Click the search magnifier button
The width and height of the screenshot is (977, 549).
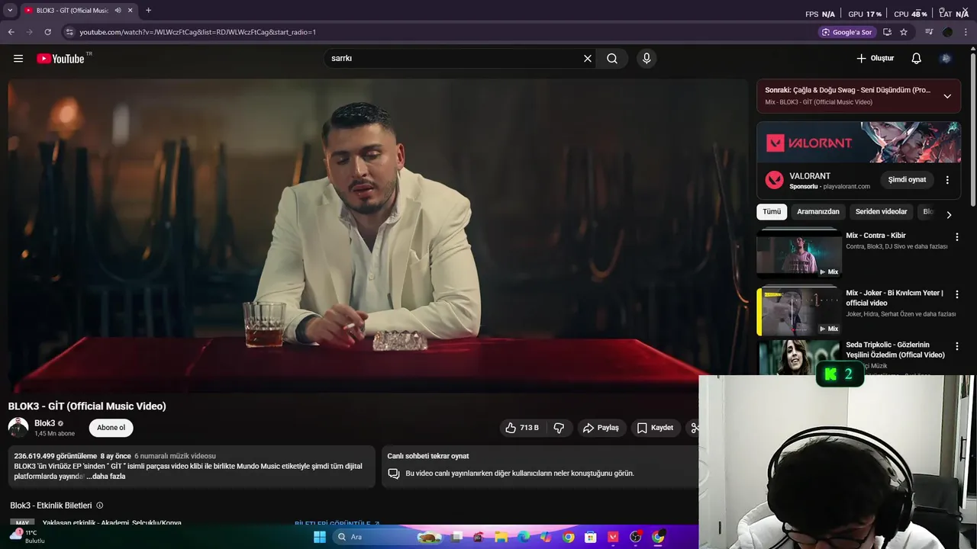[x=612, y=59]
